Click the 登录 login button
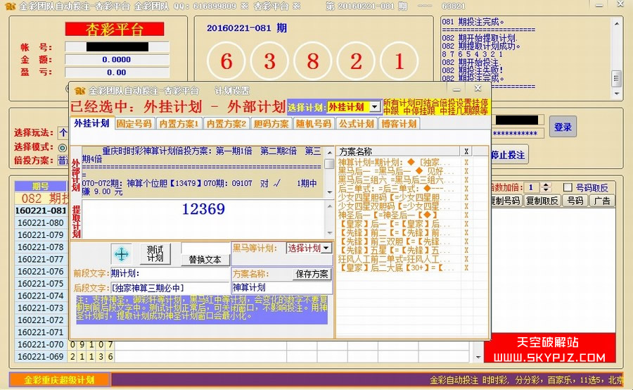633x390 pixels. click(563, 127)
